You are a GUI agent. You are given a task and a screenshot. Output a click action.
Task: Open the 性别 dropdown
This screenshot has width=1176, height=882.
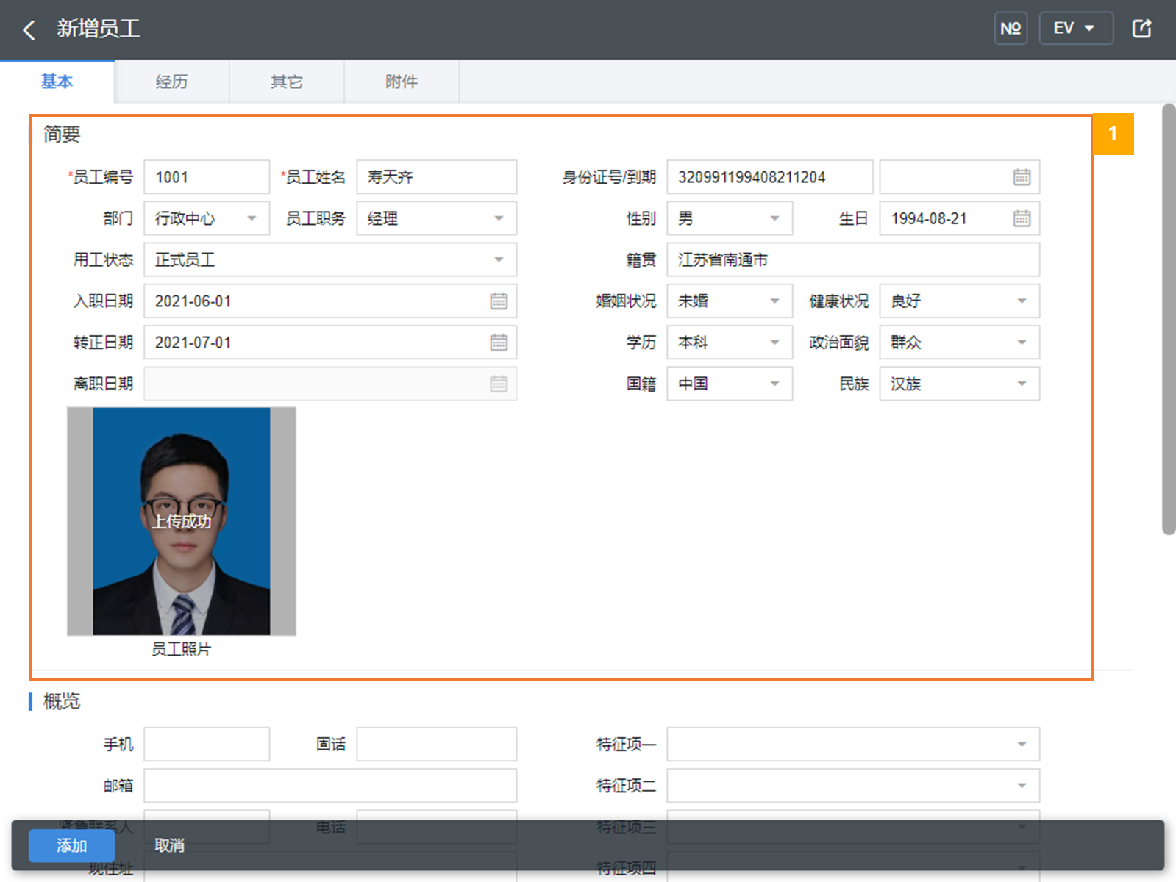click(730, 218)
